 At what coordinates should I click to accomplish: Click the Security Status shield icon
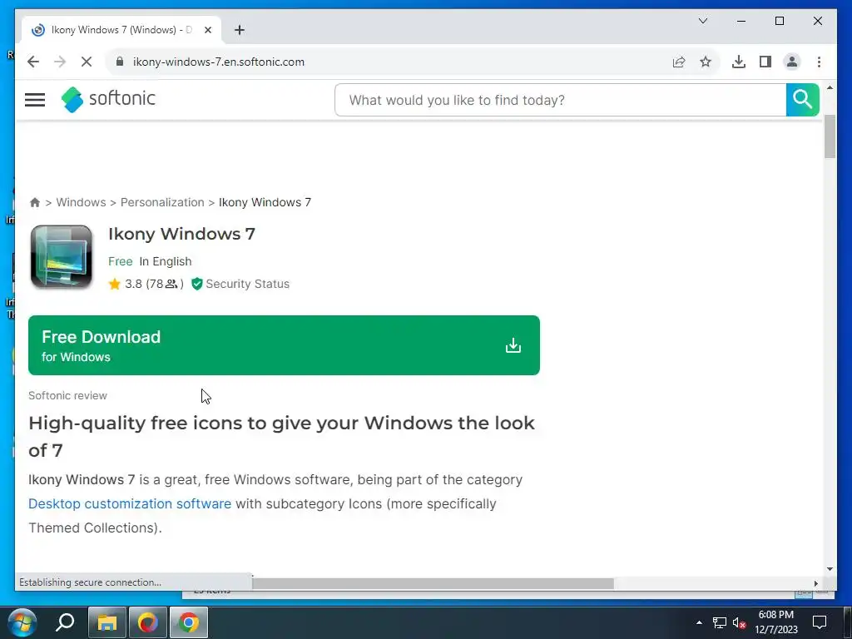pyautogui.click(x=196, y=284)
